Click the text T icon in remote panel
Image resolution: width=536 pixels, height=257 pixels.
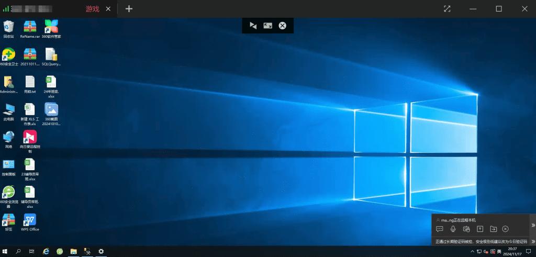pyautogui.click(x=480, y=229)
